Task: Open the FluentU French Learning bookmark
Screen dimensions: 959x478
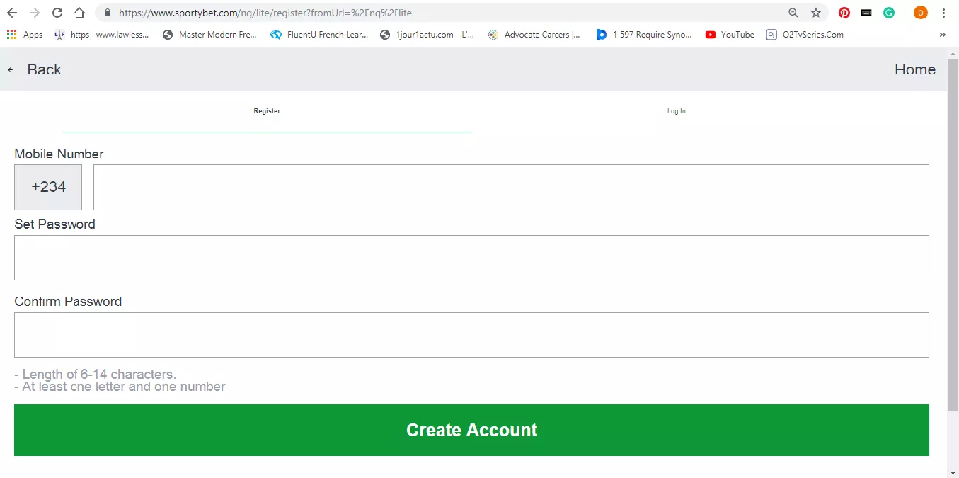Action: (x=320, y=34)
